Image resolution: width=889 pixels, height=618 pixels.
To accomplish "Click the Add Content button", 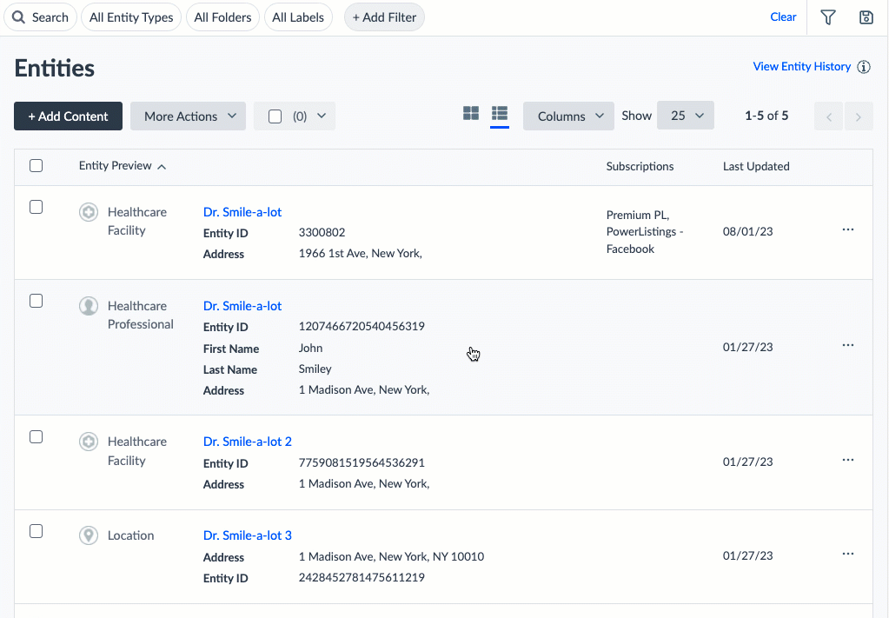I will click(x=68, y=116).
